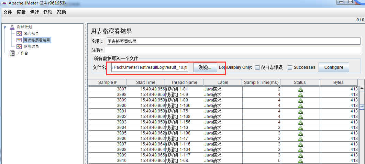
Task: Enable the Successes checkbox
Action: tap(290, 67)
